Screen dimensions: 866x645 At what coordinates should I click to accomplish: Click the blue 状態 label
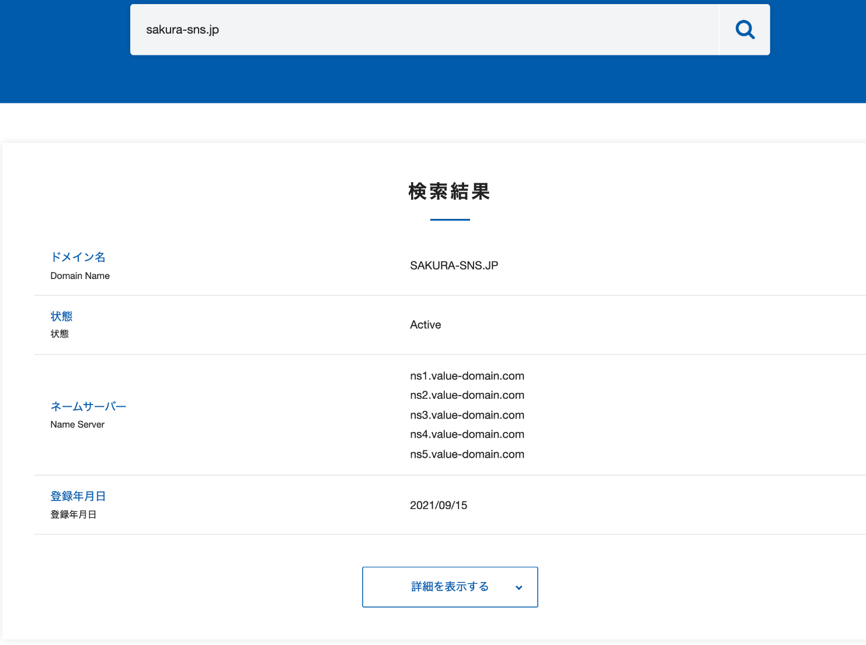[x=61, y=316]
